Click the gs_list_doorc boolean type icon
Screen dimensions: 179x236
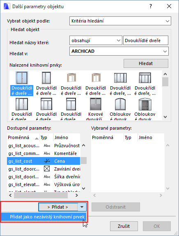[47, 169]
